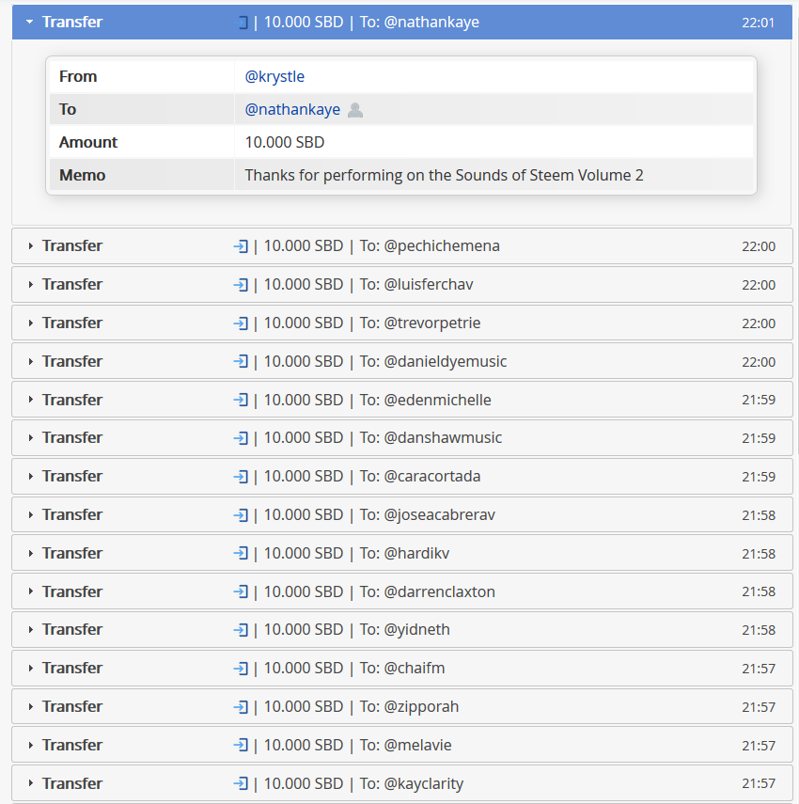This screenshot has height=804, width=799.
Task: Click the 'To: @joseacabrerav' text
Action: coord(428,514)
